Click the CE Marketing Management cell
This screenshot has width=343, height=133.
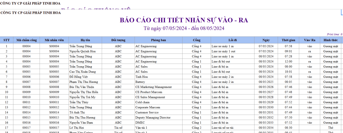click(x=158, y=87)
